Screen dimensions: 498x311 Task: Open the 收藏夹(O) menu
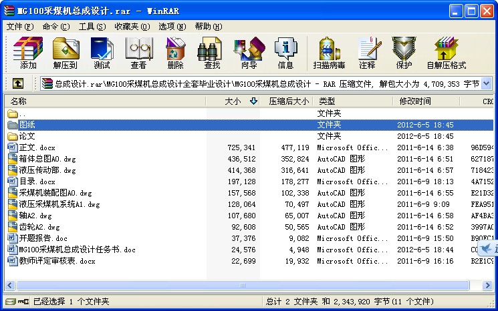130,26
